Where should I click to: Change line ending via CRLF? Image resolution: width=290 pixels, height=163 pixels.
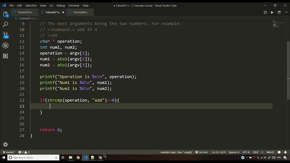(256, 152)
